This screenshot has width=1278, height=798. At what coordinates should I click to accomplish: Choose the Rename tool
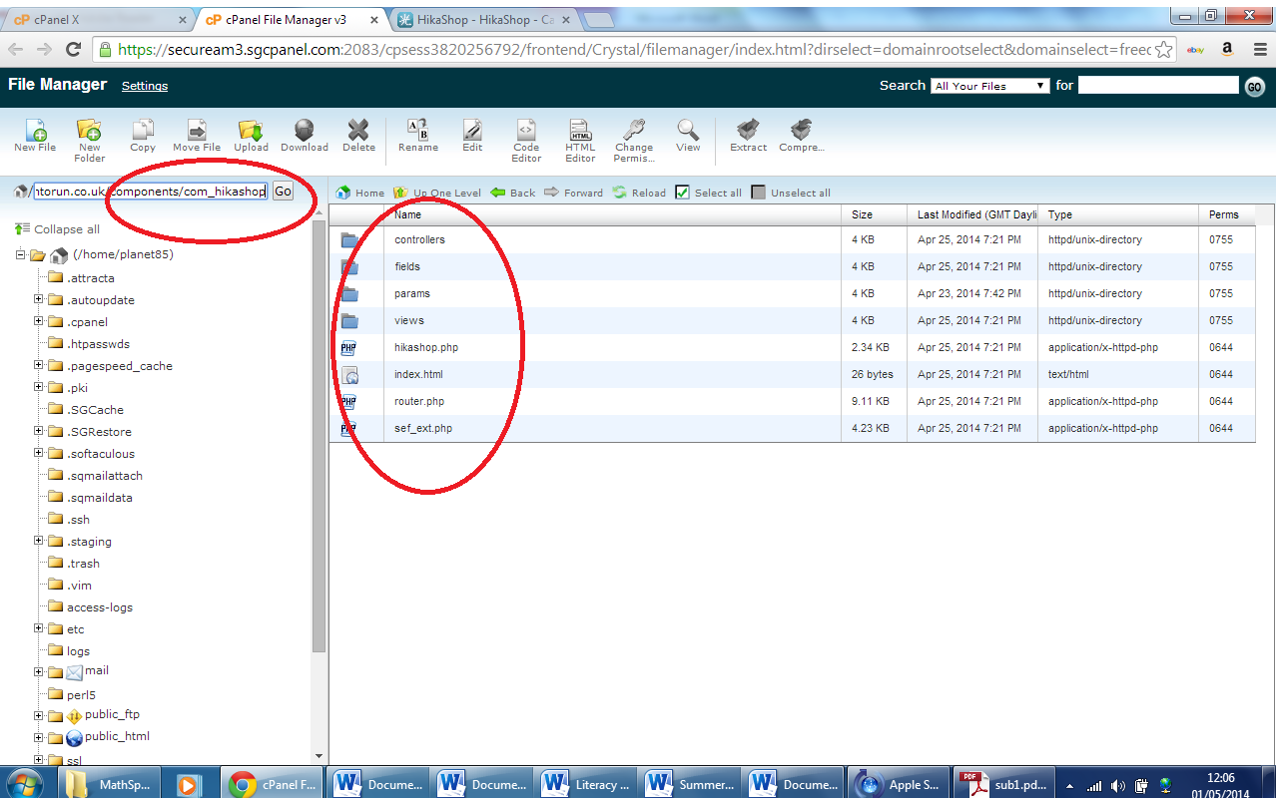(418, 130)
